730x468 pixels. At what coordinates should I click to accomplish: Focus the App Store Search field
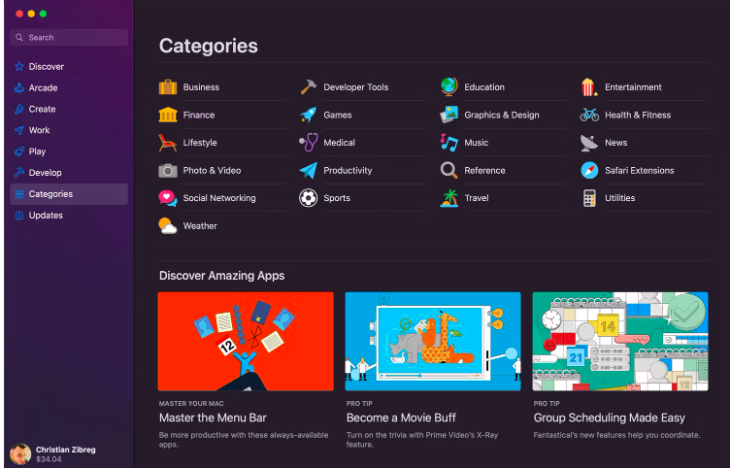pos(69,37)
